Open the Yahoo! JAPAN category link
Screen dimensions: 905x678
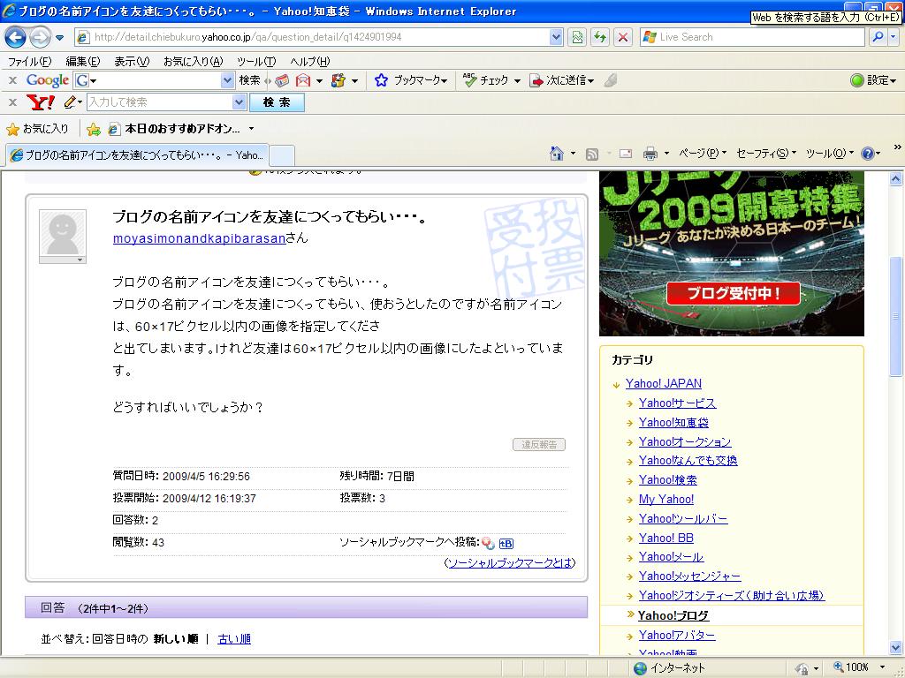(663, 383)
